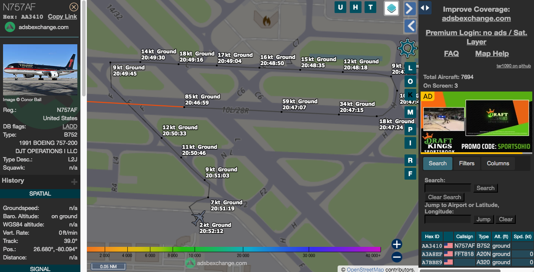Click the left-pointing chevron sidebar button
This screenshot has width=534, height=272.
pyautogui.click(x=410, y=26)
